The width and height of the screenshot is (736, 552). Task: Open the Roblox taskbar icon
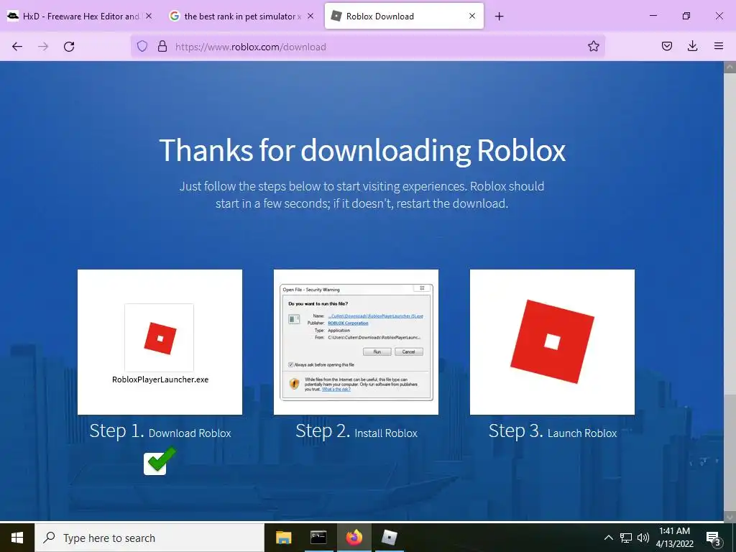(389, 538)
